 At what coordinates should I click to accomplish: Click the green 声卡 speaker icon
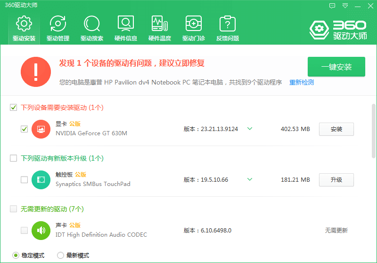[x=41, y=231]
